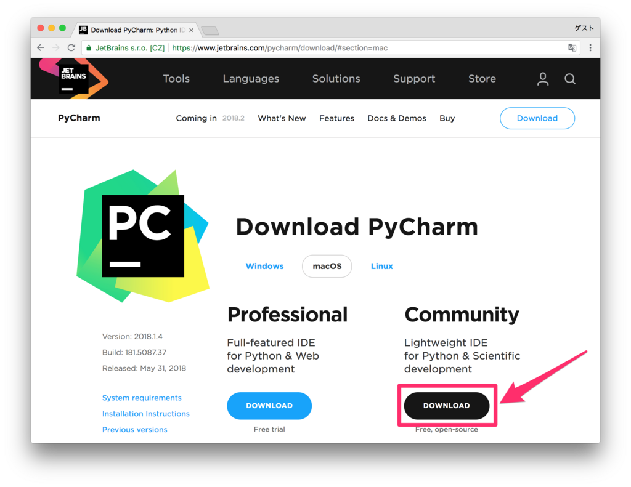Viewport: 631px width, 487px height.
Task: Click the JetBrains s.r.o. [CZ] certificate label
Action: pyautogui.click(x=130, y=48)
